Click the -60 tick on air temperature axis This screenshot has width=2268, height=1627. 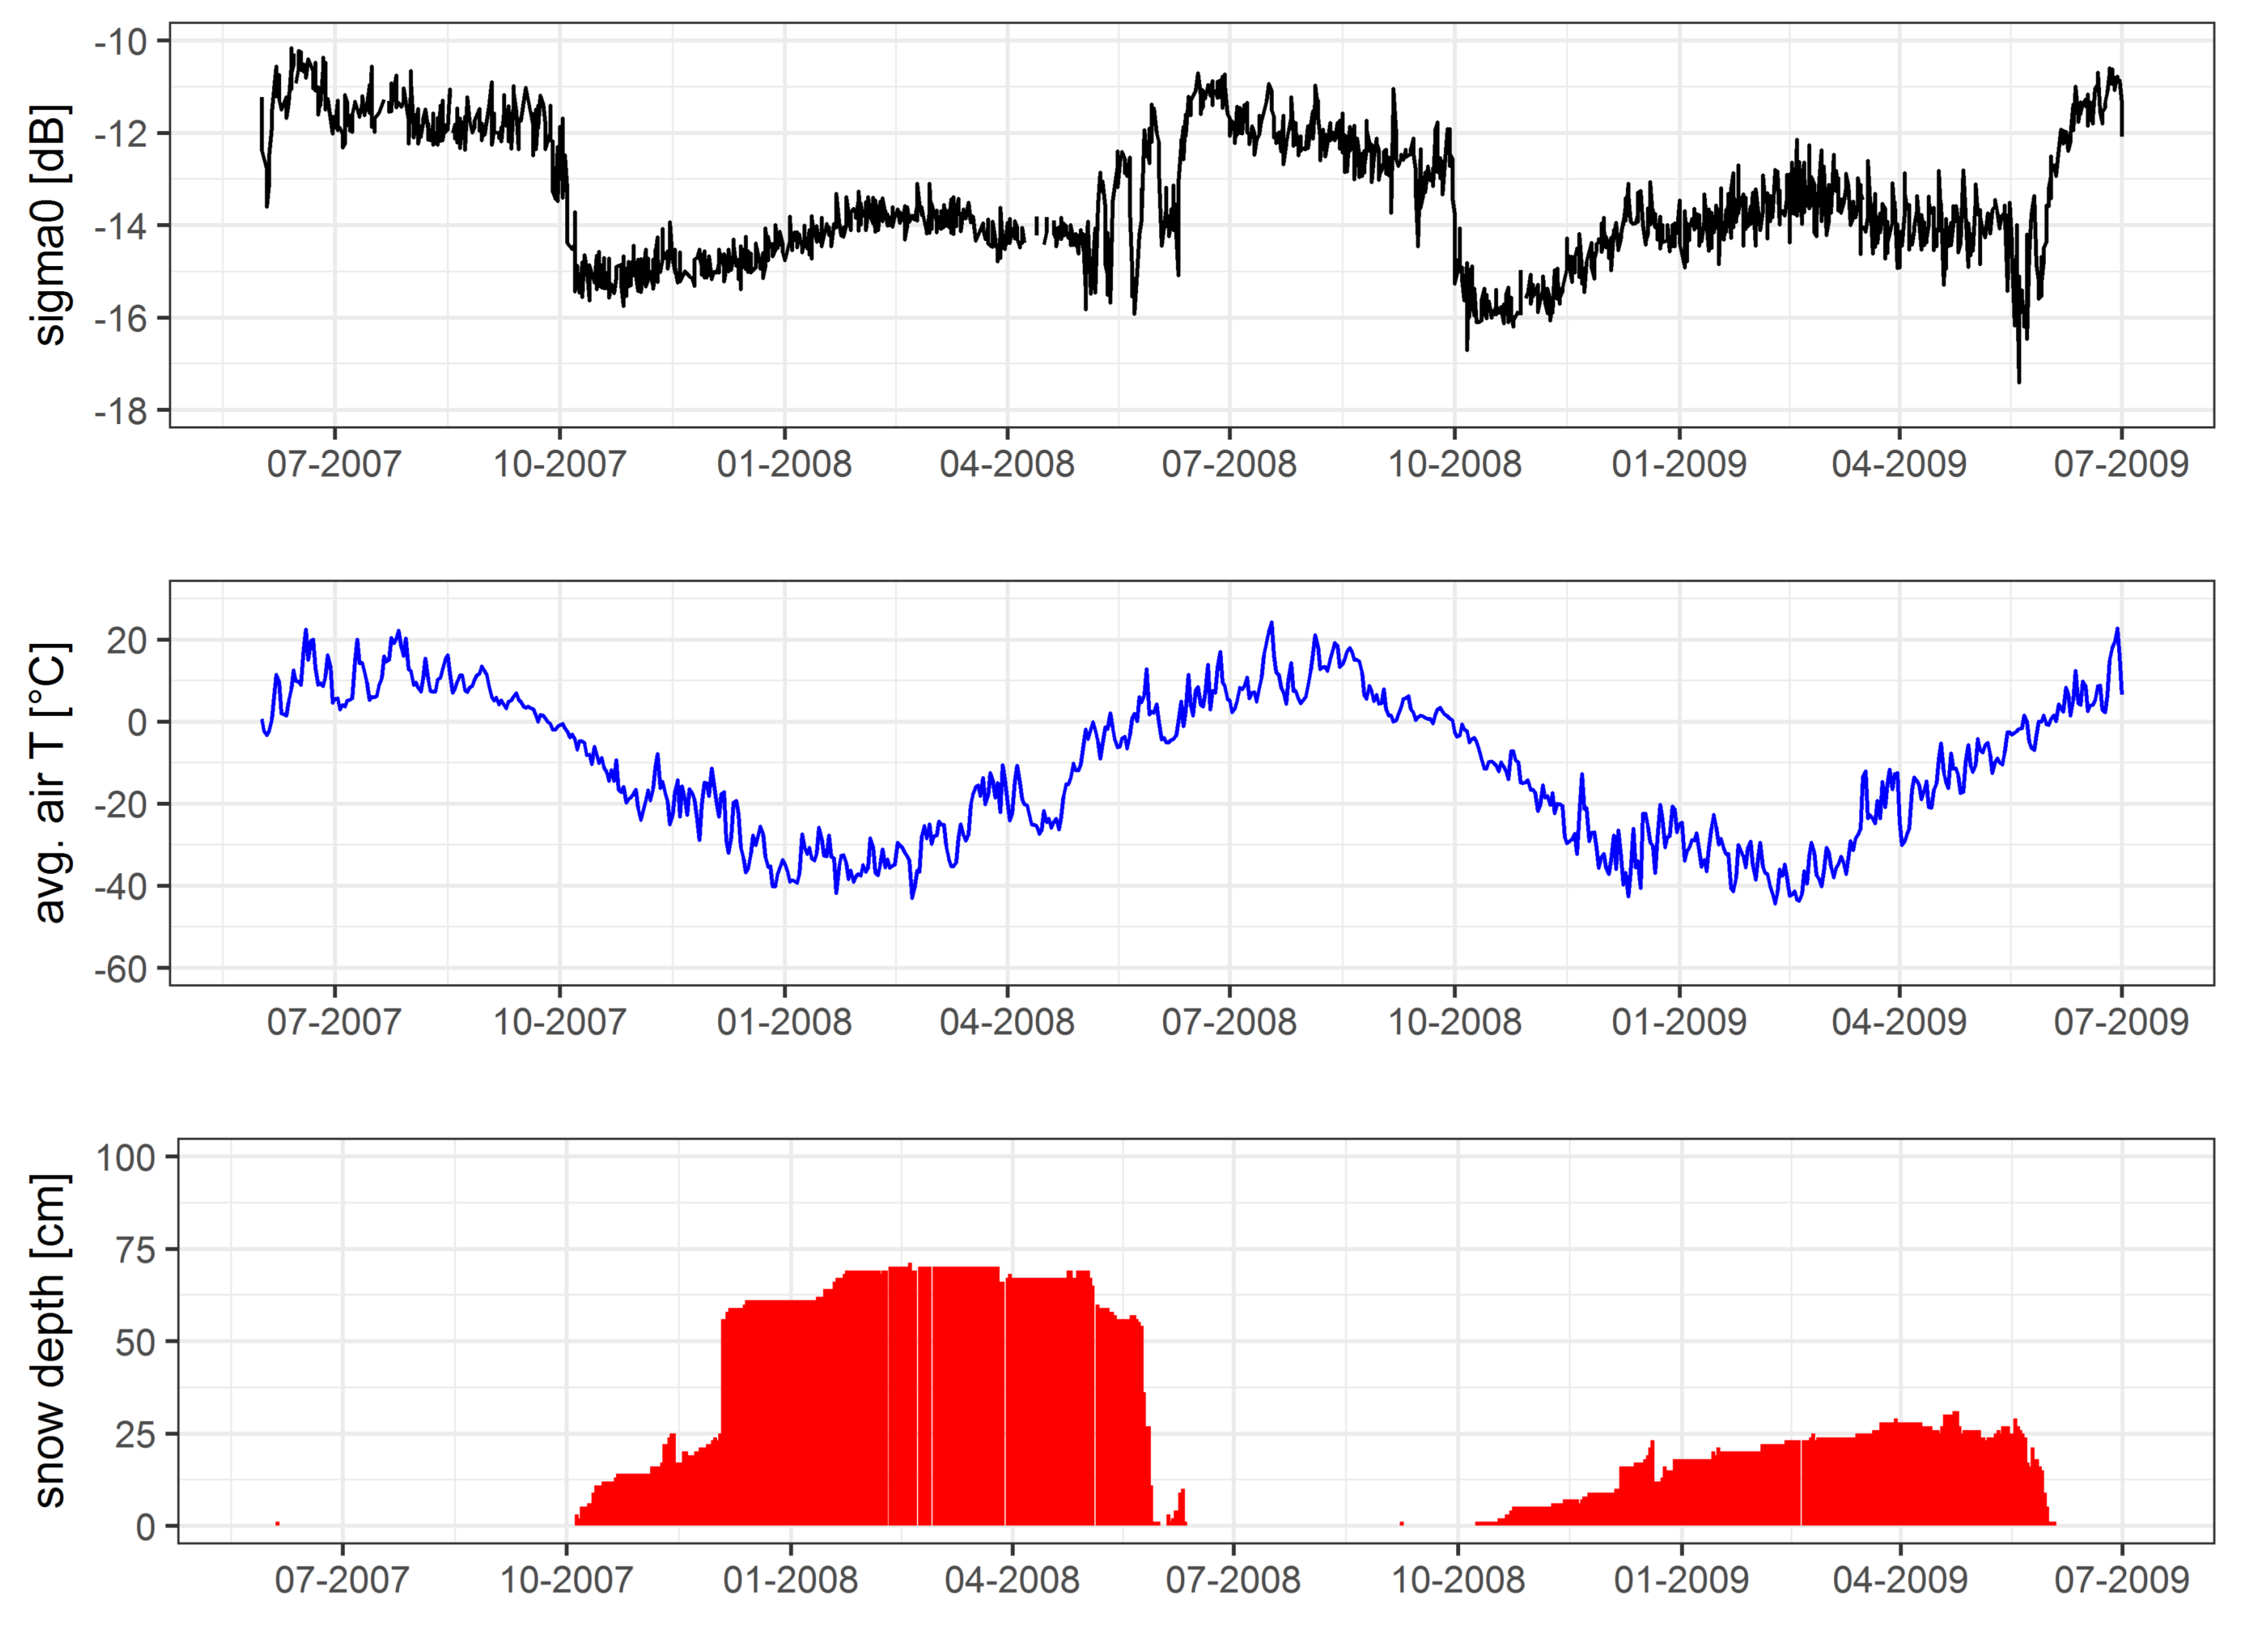[x=121, y=970]
